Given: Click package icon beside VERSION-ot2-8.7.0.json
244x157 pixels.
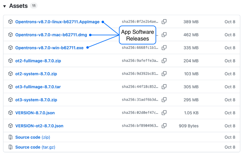Looking at the screenshot, I should [x=10, y=126].
